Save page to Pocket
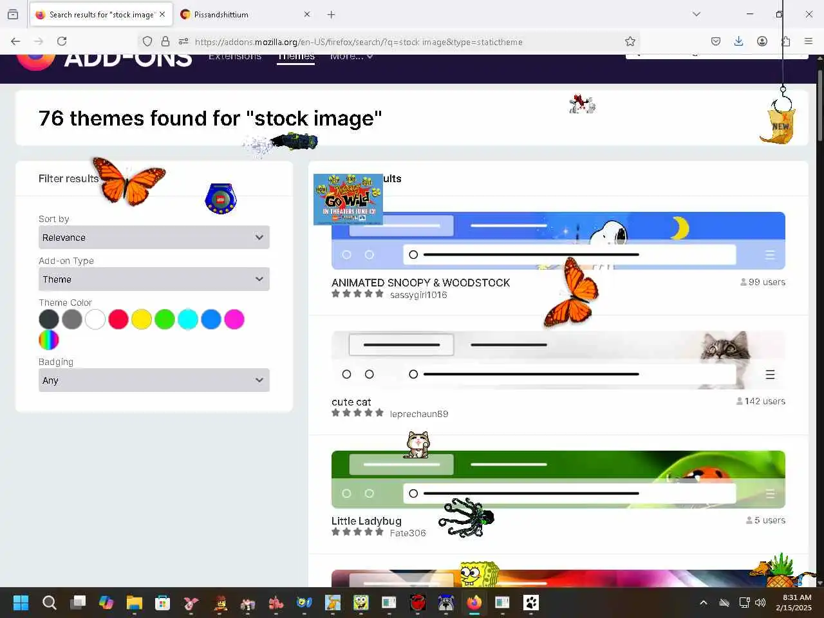824x618 pixels. [716, 41]
